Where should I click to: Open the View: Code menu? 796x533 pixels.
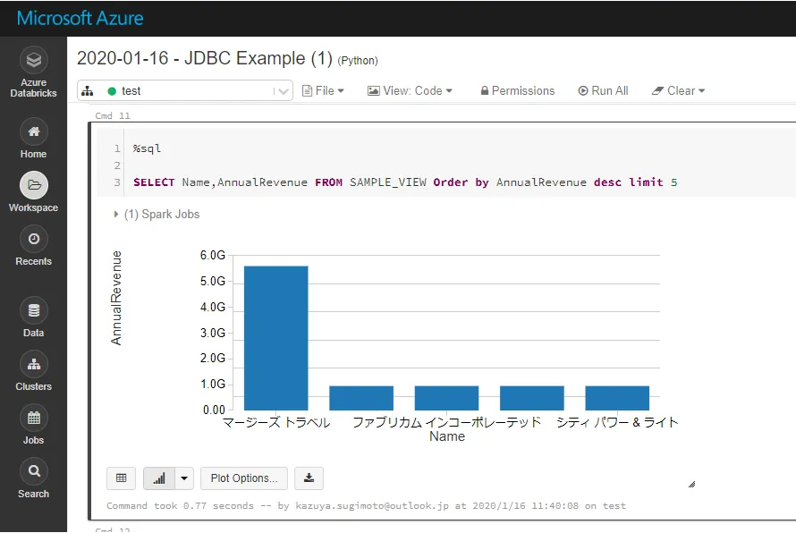[410, 90]
